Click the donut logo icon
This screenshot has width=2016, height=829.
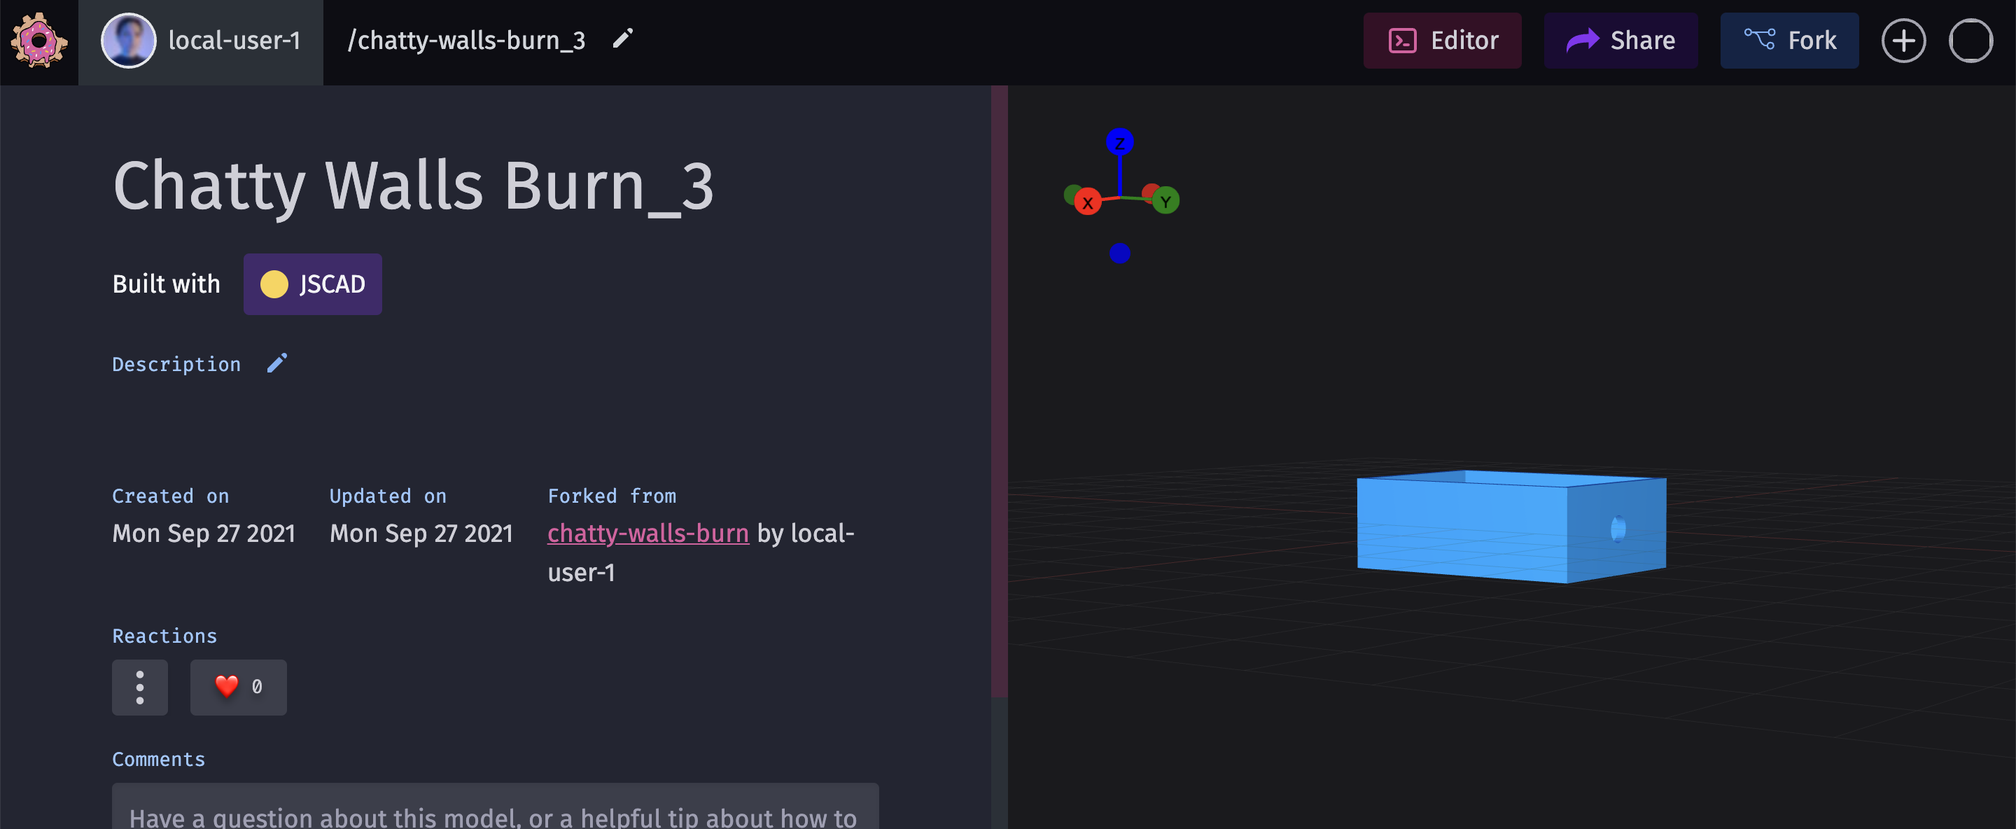coord(38,41)
